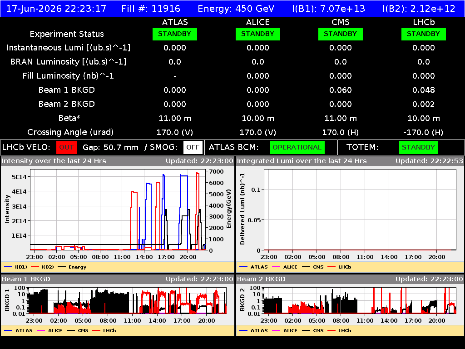
Task: Click LHCb legend entry in Beam 1 BKGD chart
Action: pyautogui.click(x=104, y=331)
